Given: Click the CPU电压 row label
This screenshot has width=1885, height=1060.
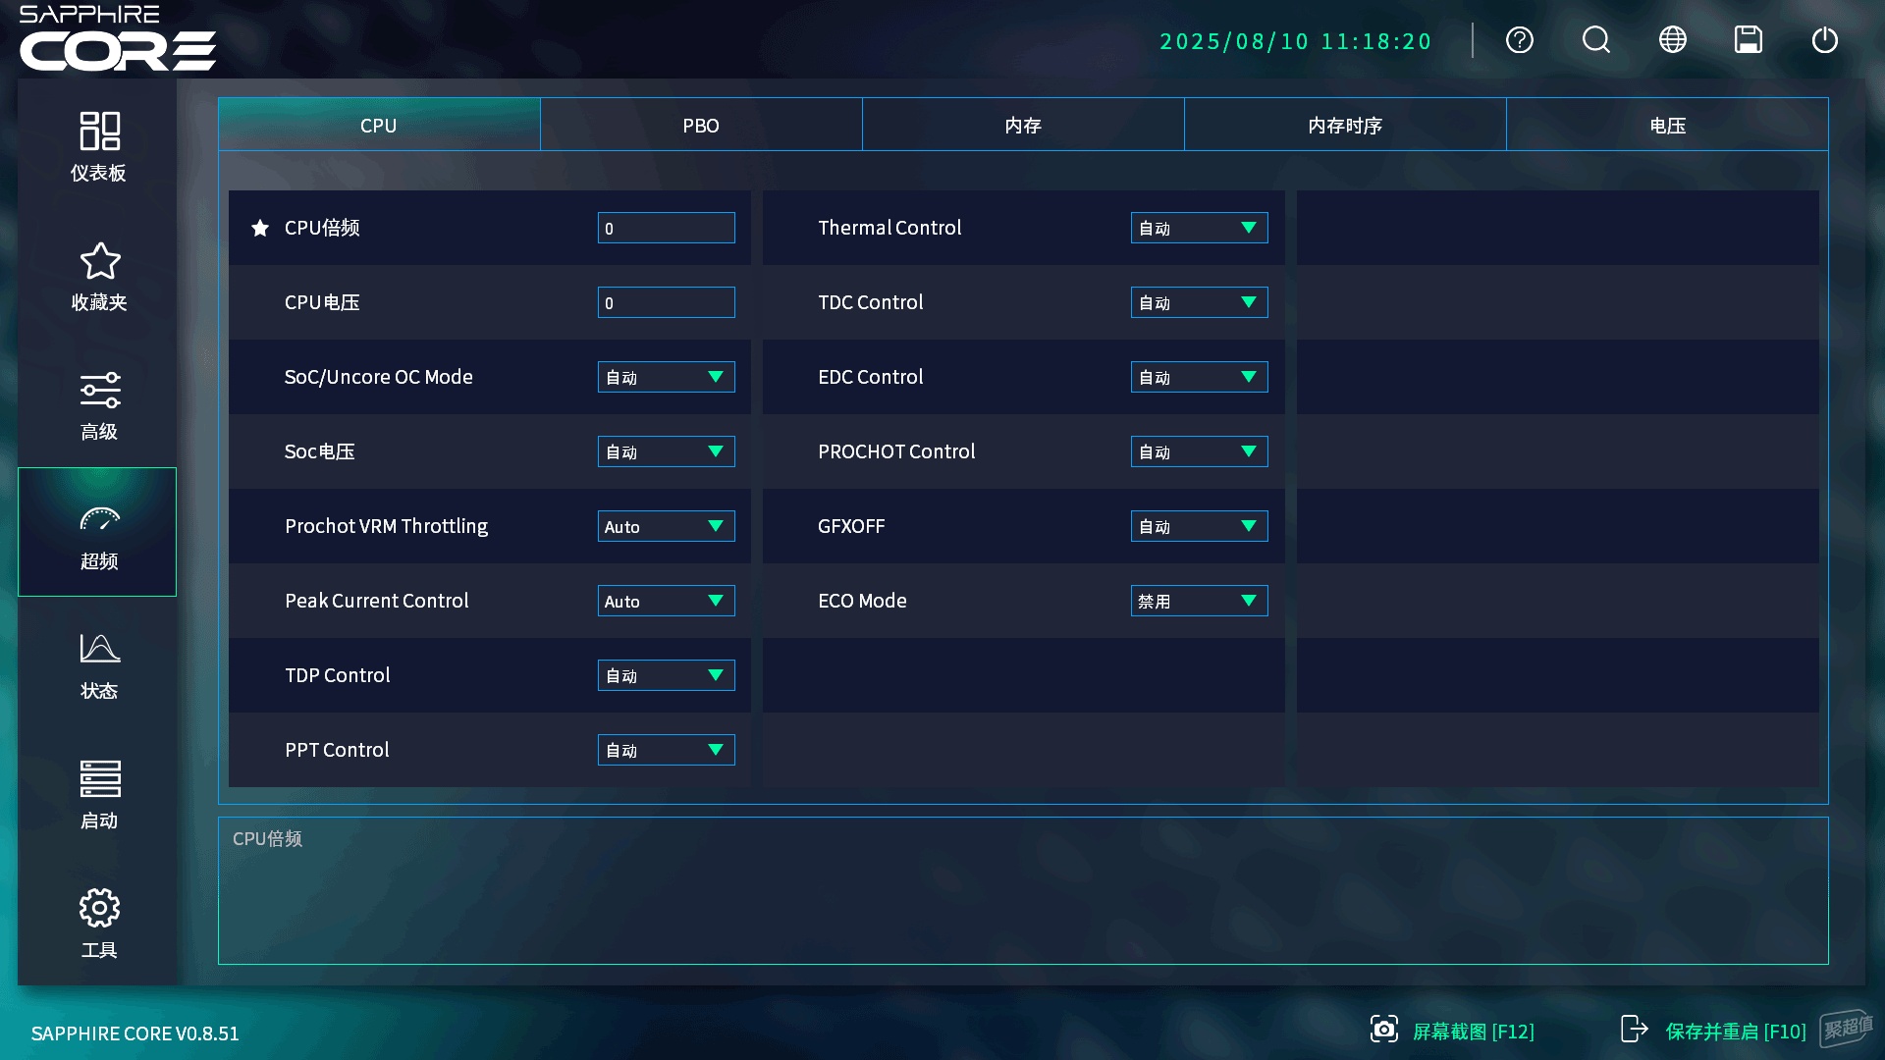Looking at the screenshot, I should [322, 302].
